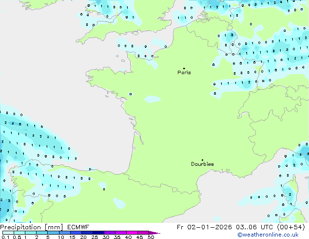The width and height of the screenshot is (309, 239).
Task: Select the Dourbies location dot marker
Action: point(202,160)
